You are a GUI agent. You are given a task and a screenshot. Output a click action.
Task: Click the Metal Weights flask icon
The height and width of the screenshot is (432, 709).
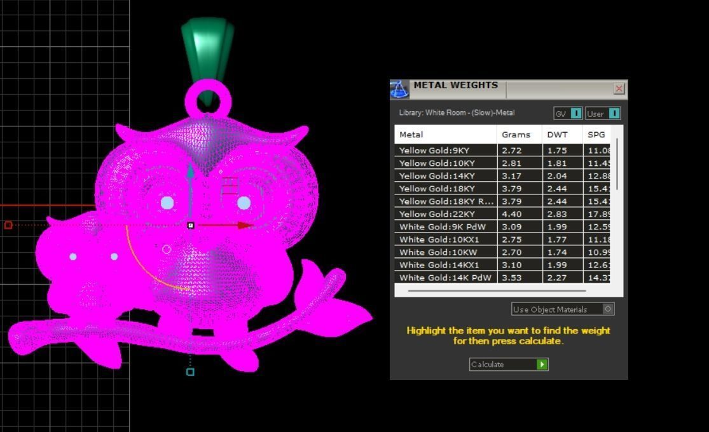coord(399,89)
